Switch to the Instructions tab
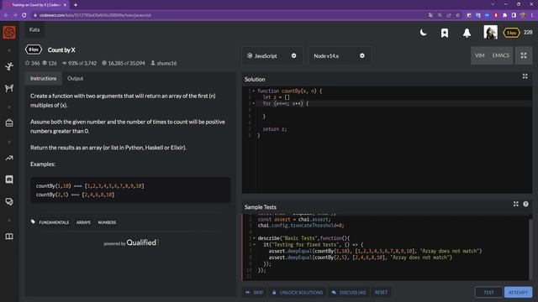 pyautogui.click(x=43, y=78)
